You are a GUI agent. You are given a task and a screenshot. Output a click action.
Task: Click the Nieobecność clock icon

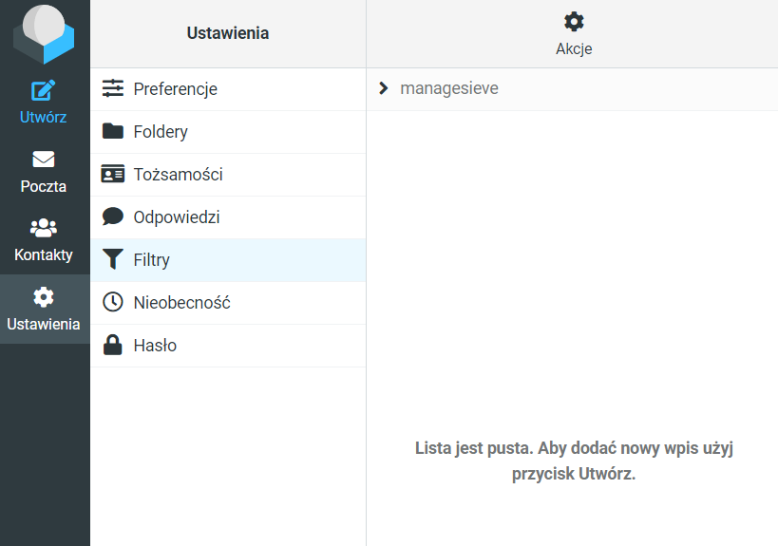(113, 302)
